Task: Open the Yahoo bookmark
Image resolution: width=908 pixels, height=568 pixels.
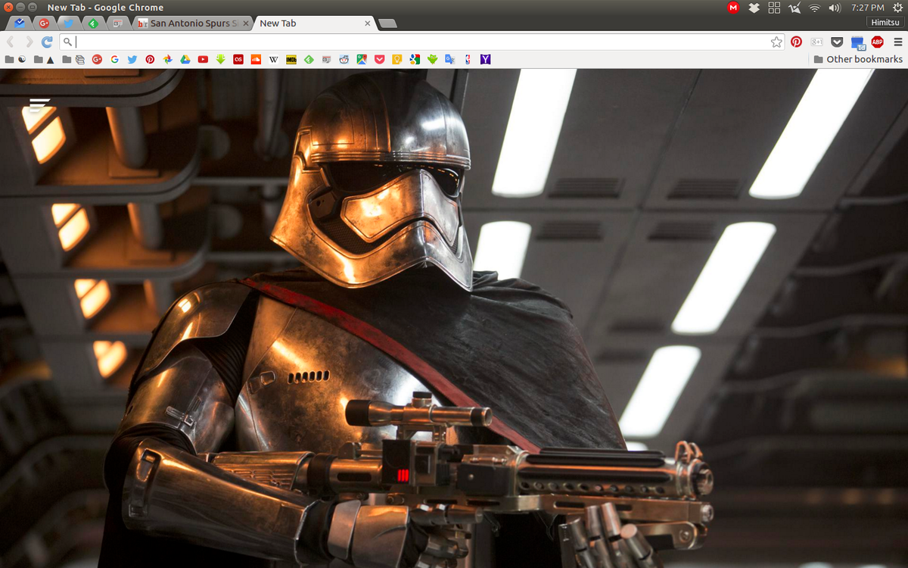Action: tap(485, 59)
